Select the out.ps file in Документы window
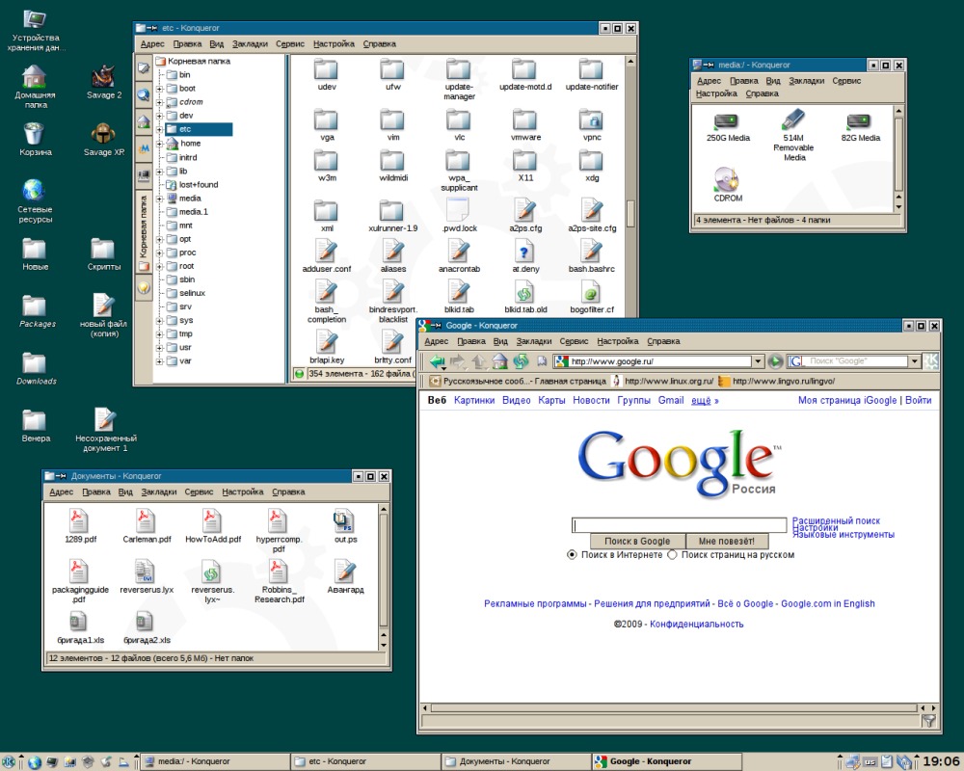964x771 pixels. (345, 526)
